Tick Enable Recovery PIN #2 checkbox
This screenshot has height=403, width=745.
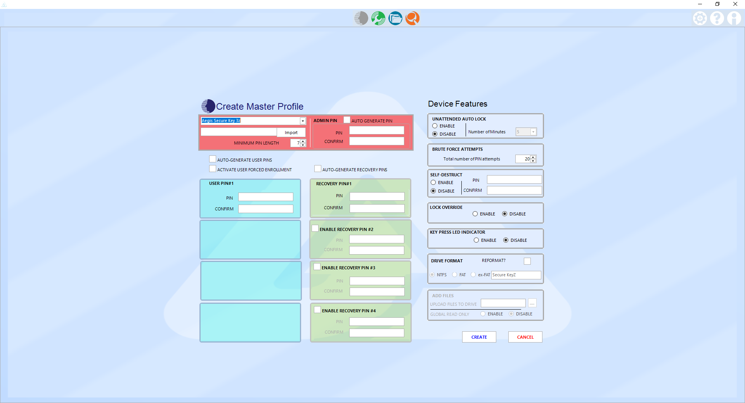click(x=315, y=229)
